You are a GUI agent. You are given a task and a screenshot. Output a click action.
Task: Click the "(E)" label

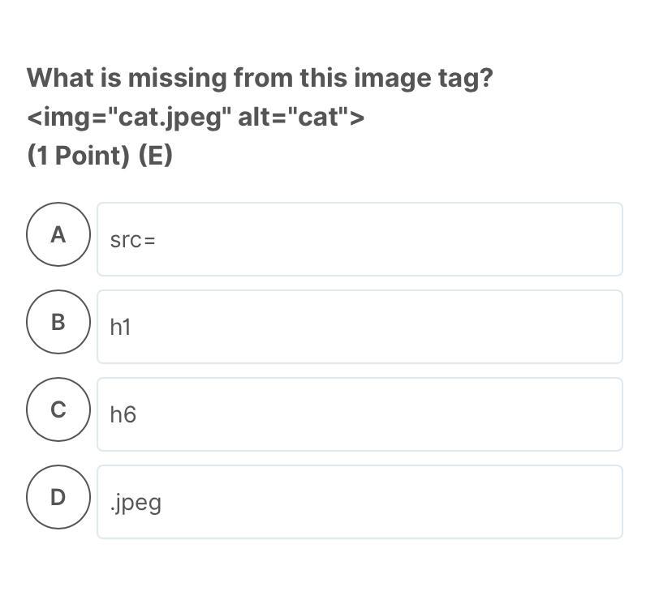click(155, 155)
